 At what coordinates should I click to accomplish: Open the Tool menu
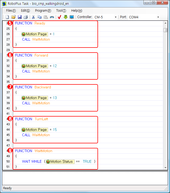[x=61, y=11]
